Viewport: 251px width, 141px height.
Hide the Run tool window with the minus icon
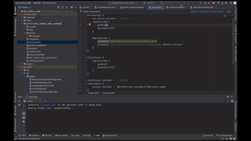(x=232, y=97)
